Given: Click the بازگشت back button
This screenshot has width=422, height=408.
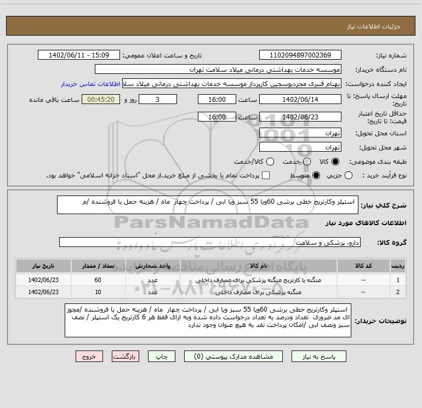Looking at the screenshot, I should point(126,357).
